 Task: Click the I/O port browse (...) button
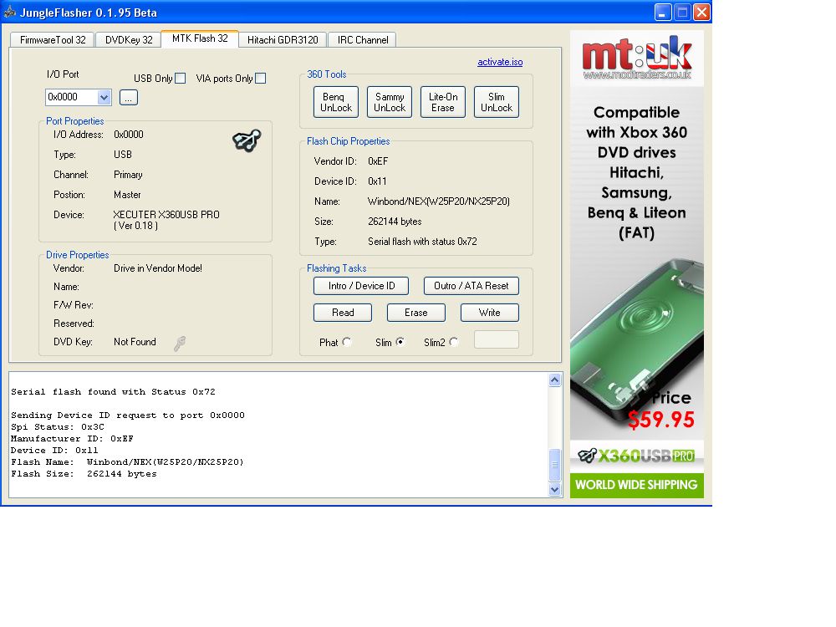pyautogui.click(x=129, y=98)
